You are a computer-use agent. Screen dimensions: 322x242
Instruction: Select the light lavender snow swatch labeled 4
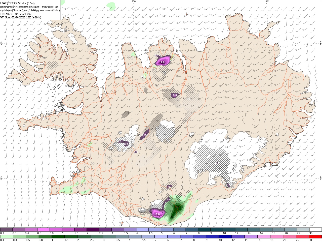point(142,230)
